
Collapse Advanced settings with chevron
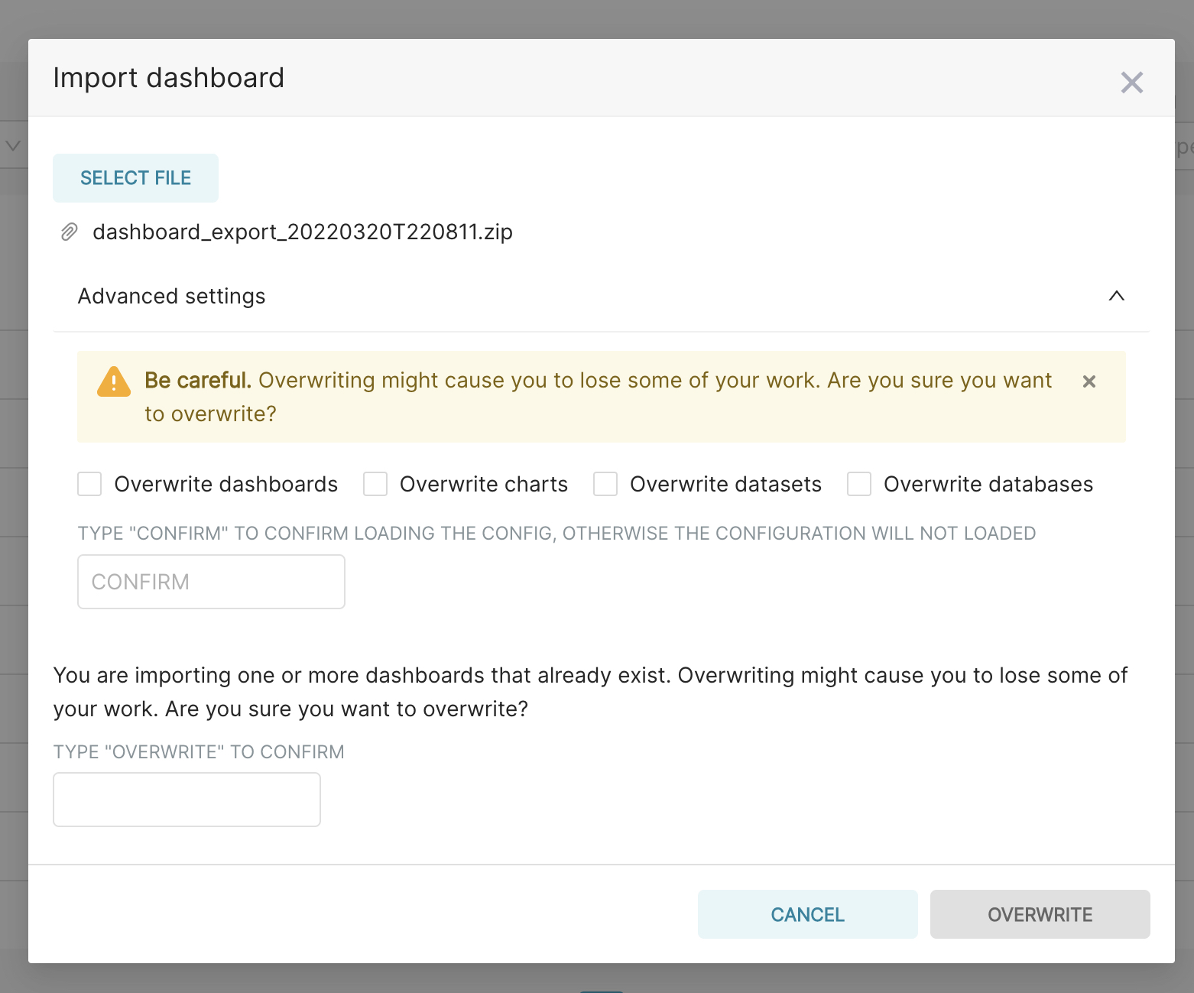[1116, 296]
